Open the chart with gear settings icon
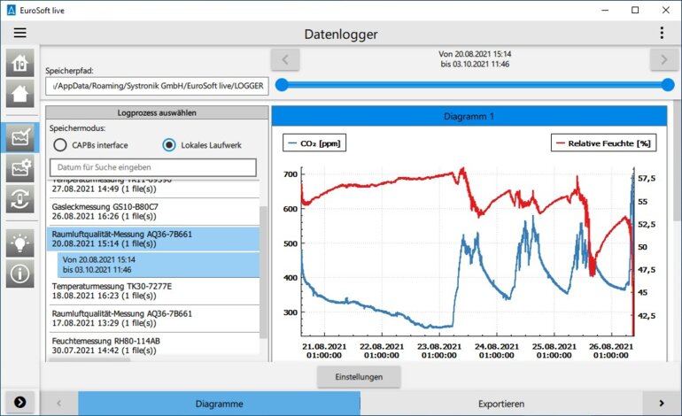The height and width of the screenshot is (416, 682). click(x=19, y=167)
